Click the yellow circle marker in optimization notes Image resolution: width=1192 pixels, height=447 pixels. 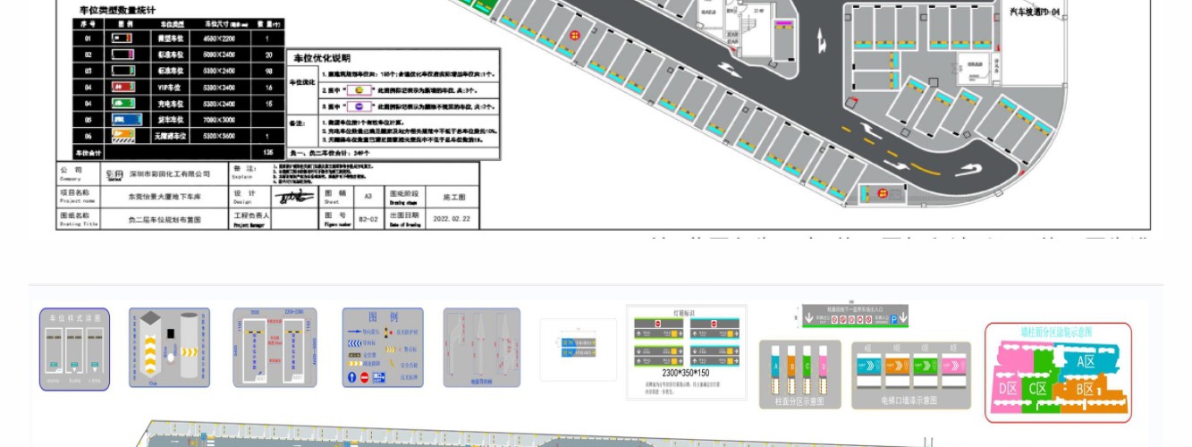[x=359, y=90]
